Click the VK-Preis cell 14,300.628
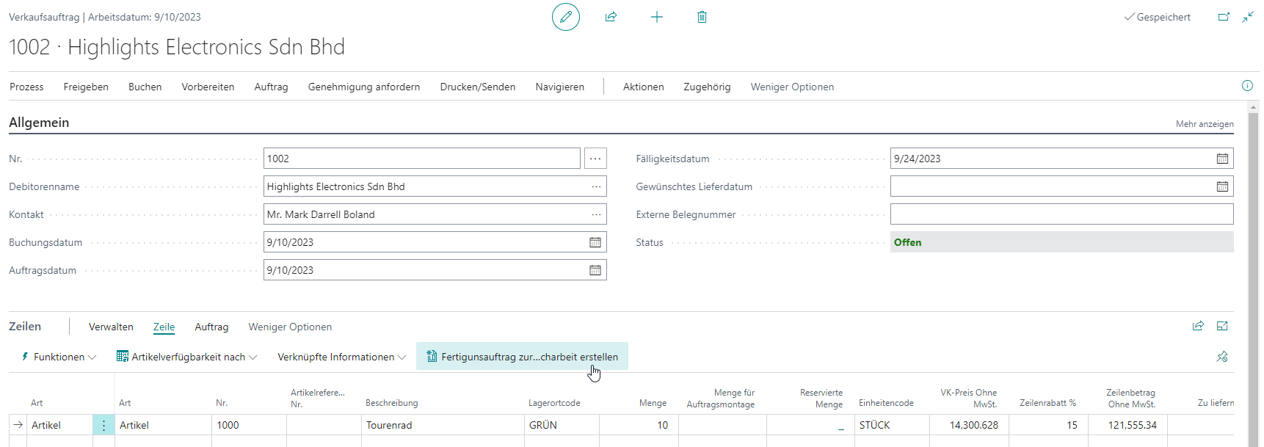Viewport: 1264px width, 447px height. 969,425
